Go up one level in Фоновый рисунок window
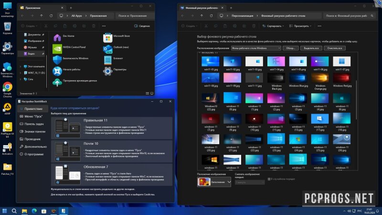The width and height of the screenshot is (382, 215). (x=202, y=16)
